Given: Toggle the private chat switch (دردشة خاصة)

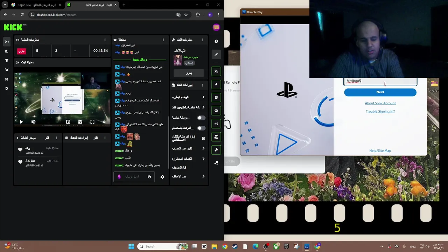Looking at the screenshot, I should pos(201,118).
